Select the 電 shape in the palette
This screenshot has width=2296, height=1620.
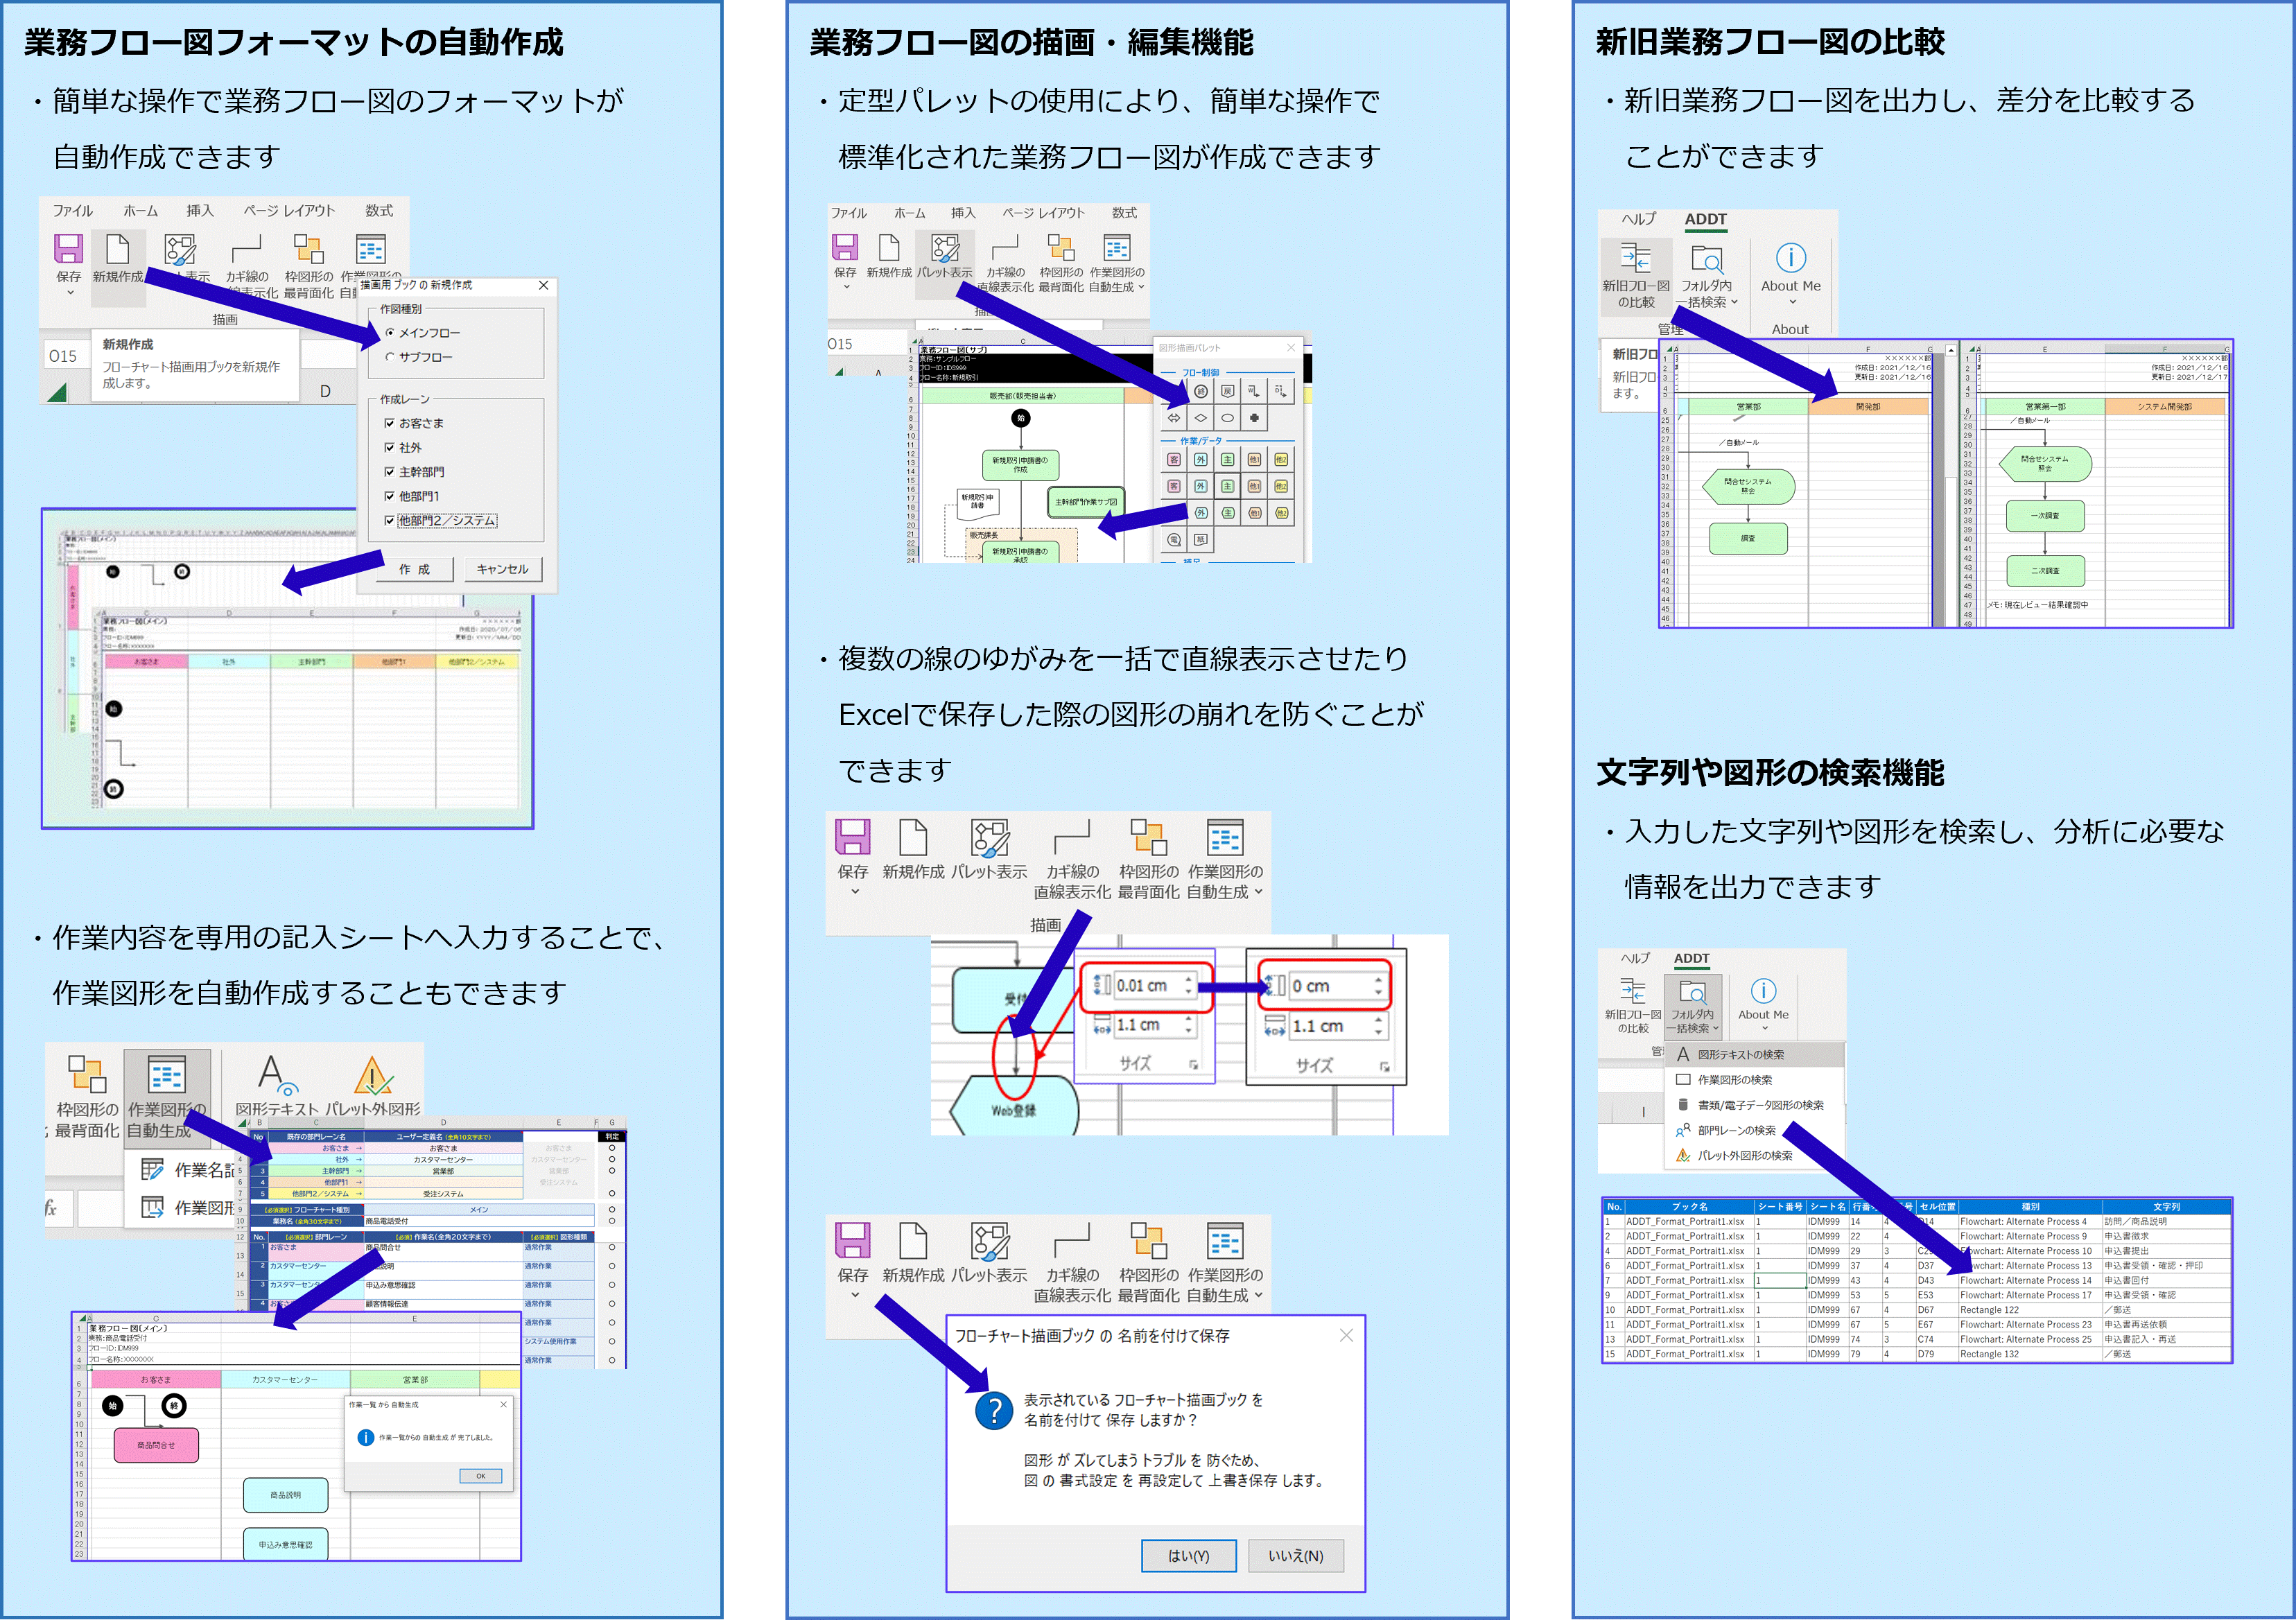point(1174,540)
